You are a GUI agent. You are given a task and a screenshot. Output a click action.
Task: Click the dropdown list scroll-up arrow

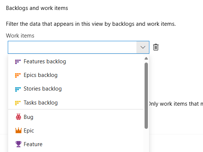click(x=146, y=59)
